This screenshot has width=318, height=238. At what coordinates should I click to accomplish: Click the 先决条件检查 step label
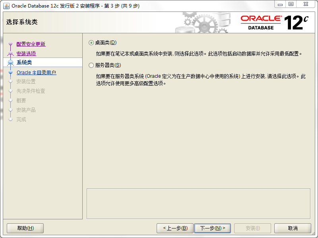pos(31,91)
